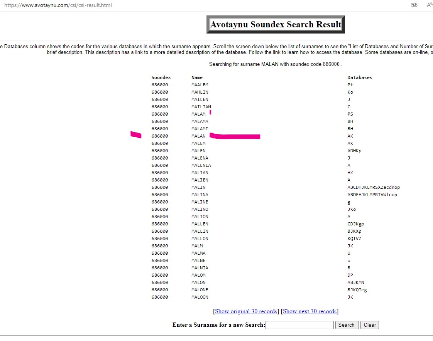Select the name MAILIAN in results

(201, 107)
